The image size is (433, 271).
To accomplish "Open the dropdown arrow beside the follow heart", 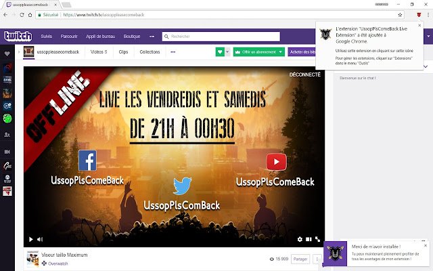I will click(227, 51).
